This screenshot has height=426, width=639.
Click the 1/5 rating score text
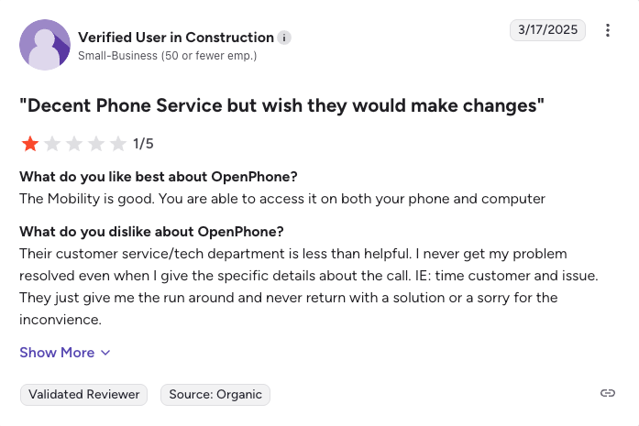pos(143,144)
